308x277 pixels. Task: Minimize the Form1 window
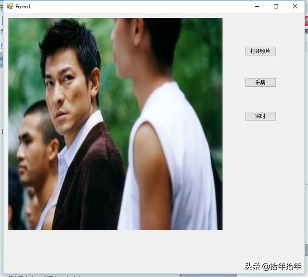[x=257, y=6]
